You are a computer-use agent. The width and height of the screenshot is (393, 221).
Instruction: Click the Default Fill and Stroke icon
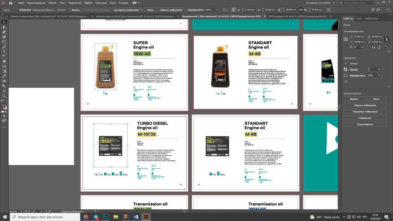pyautogui.click(x=2, y=101)
